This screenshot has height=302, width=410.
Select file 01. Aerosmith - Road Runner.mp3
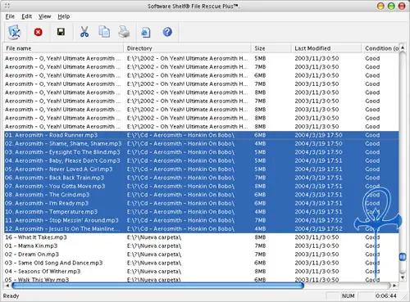(x=51, y=135)
